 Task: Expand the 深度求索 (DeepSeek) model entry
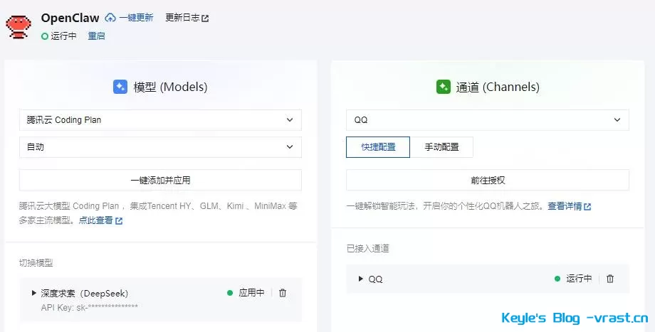tap(34, 293)
